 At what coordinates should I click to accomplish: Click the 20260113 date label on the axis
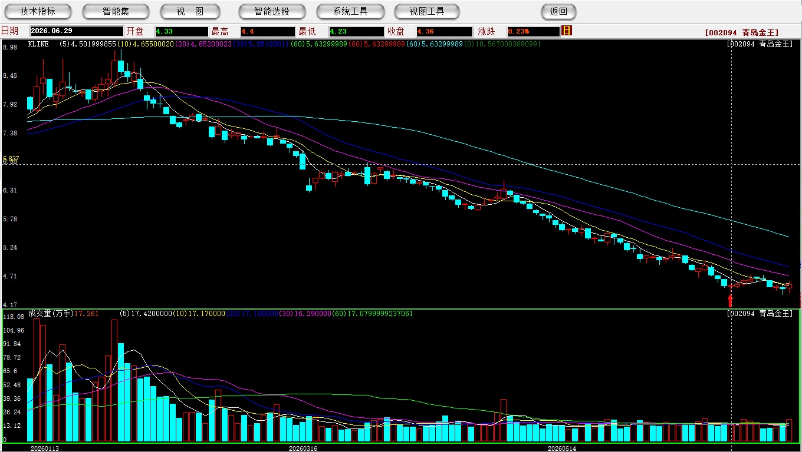[x=45, y=448]
